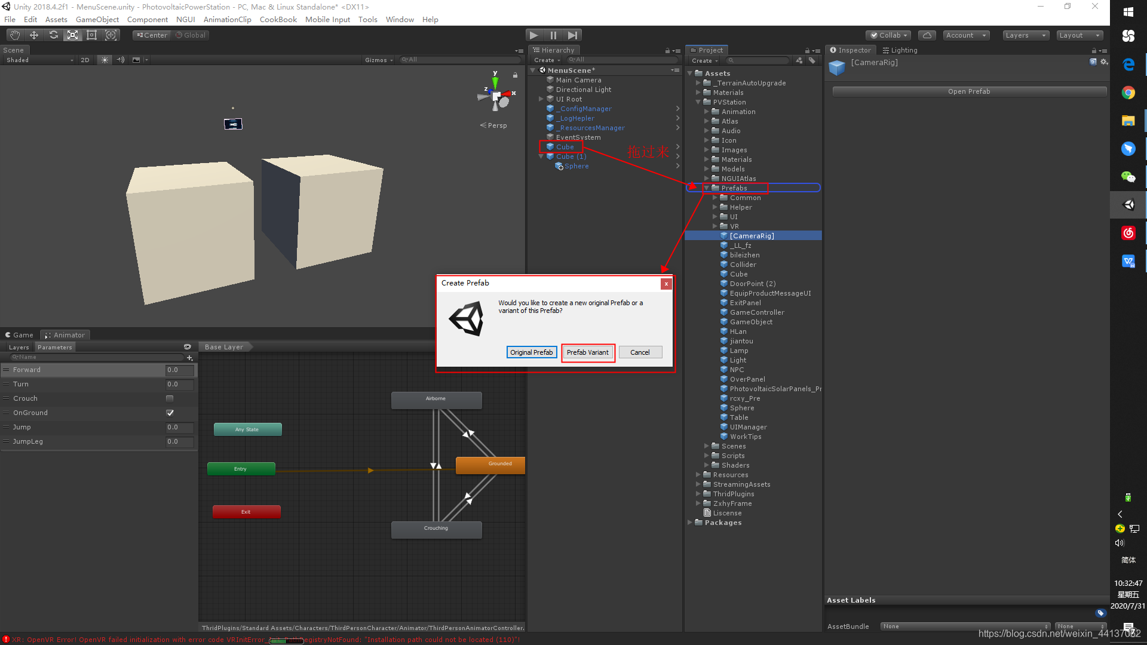The width and height of the screenshot is (1147, 645).
Task: Select the 2D view toggle button
Action: click(x=86, y=60)
